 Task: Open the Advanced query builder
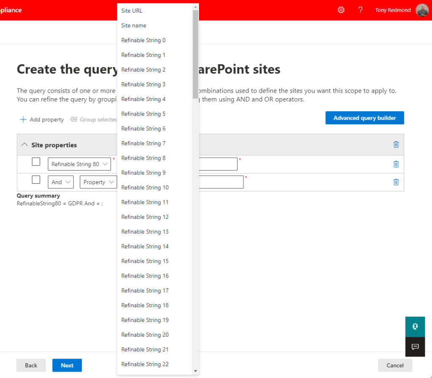pyautogui.click(x=364, y=118)
